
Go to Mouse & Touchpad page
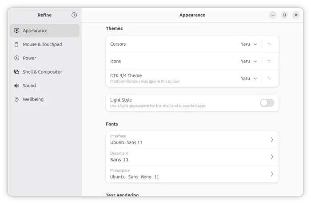pos(42,44)
